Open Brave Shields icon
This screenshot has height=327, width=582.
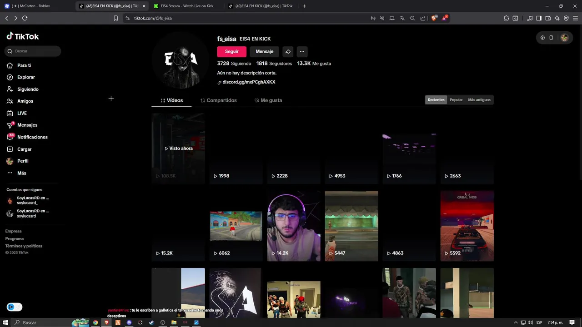[434, 18]
